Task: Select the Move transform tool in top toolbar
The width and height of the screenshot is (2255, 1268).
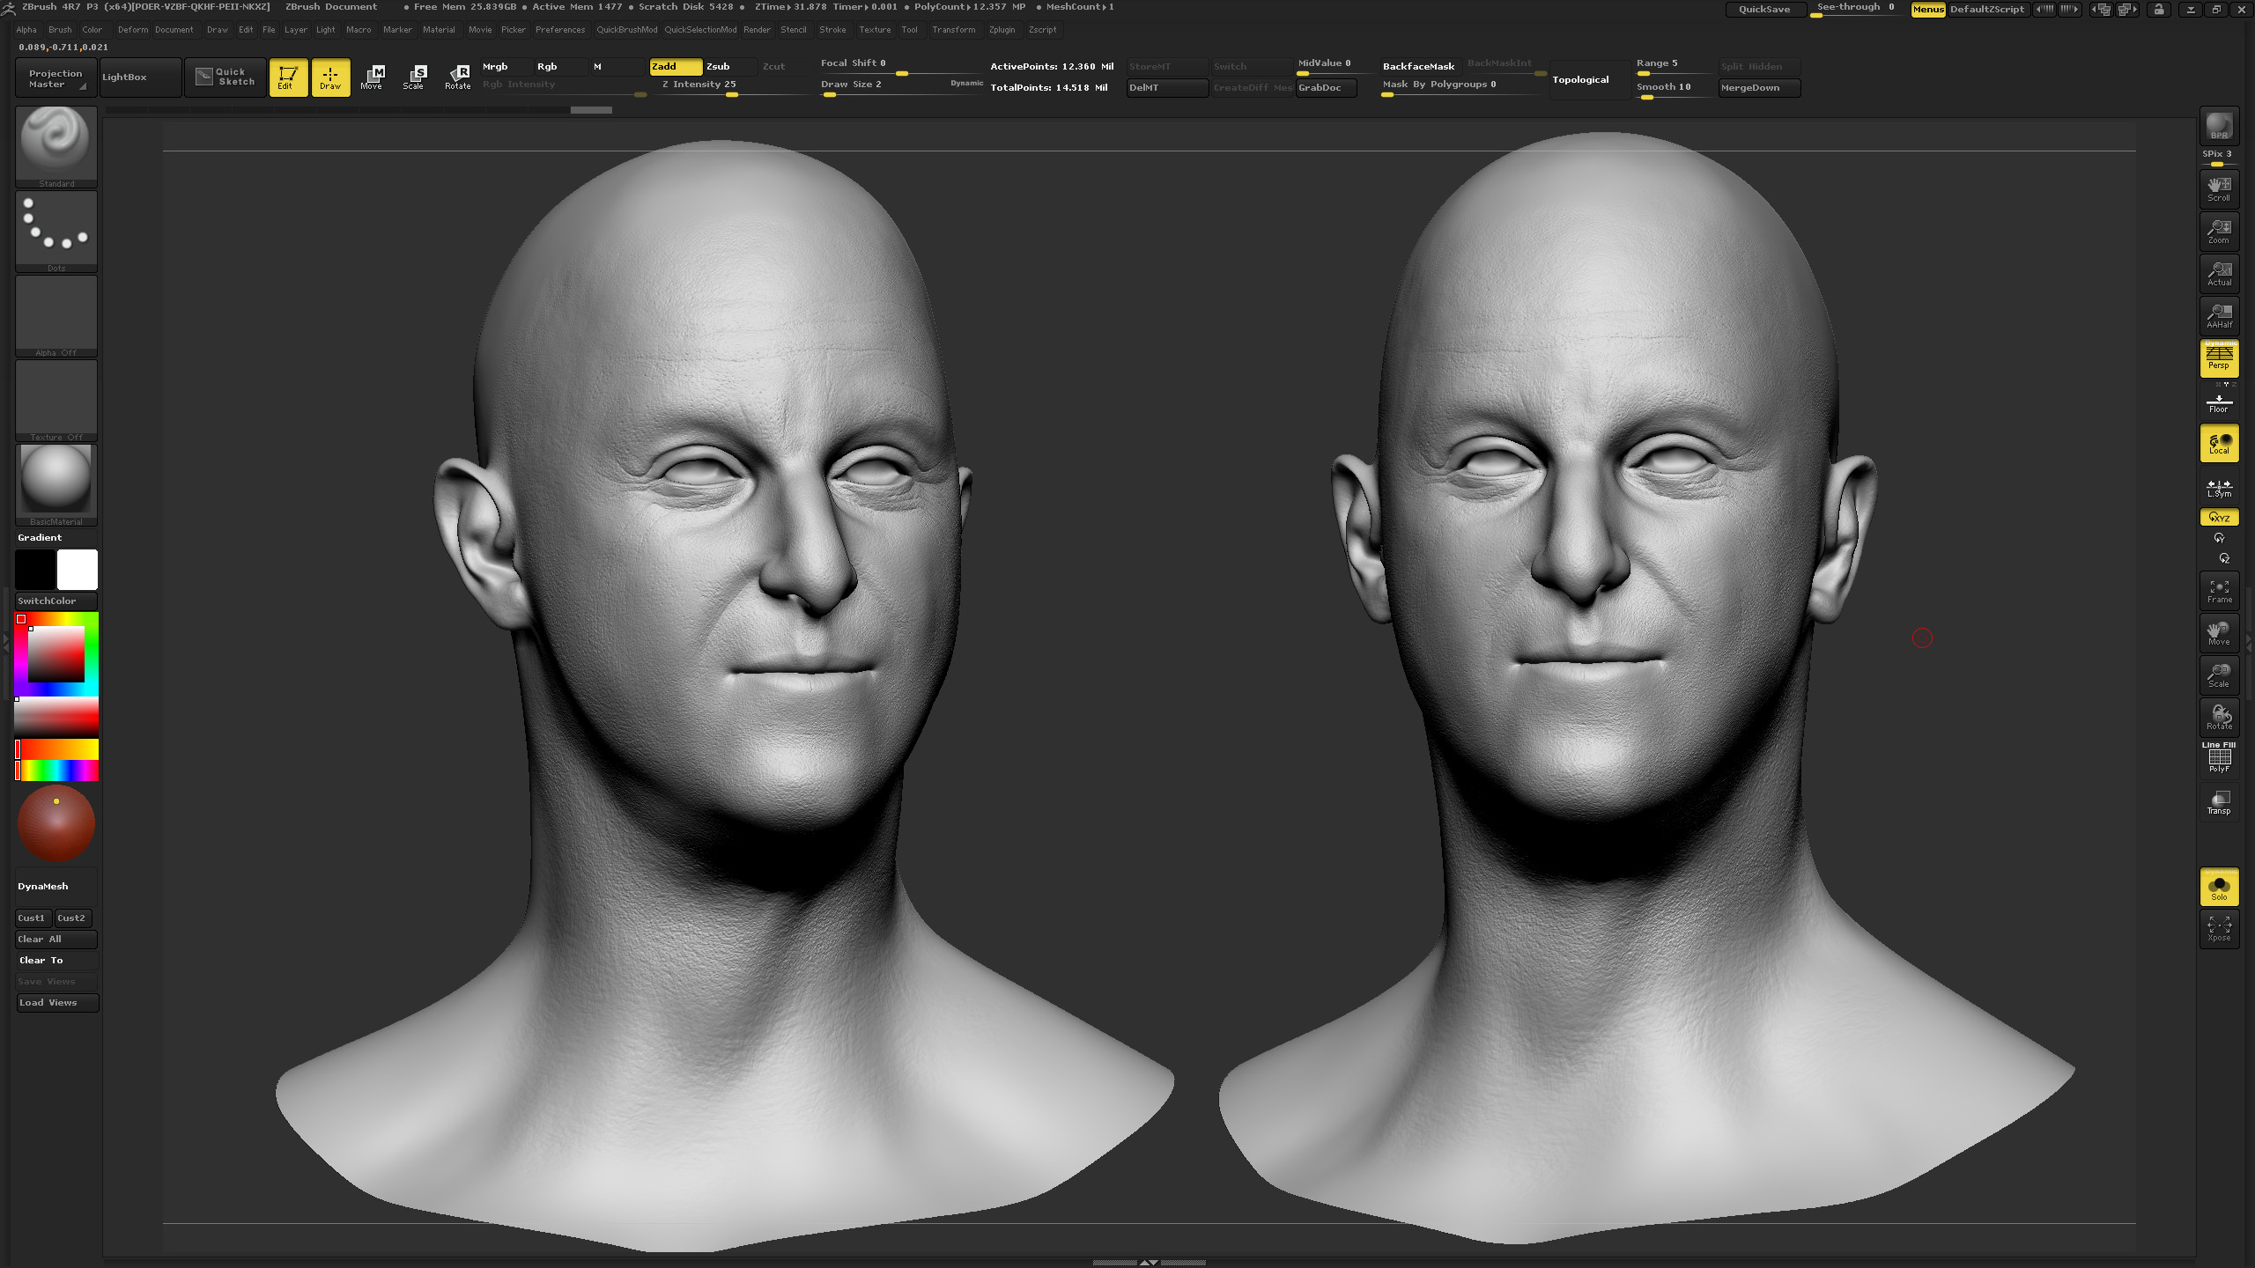Action: coord(372,77)
